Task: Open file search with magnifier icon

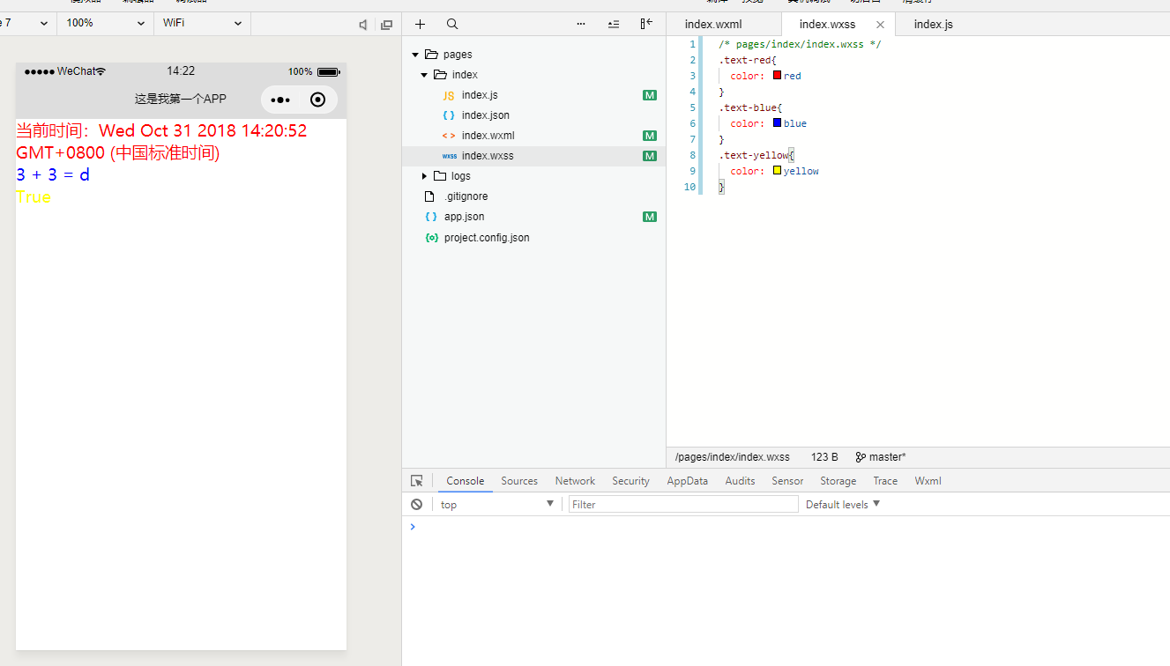Action: [x=452, y=25]
